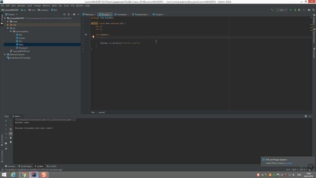Open Internet Explorer from the taskbar
Image resolution: width=316 pixels, height=178 pixels.
pos(13,175)
